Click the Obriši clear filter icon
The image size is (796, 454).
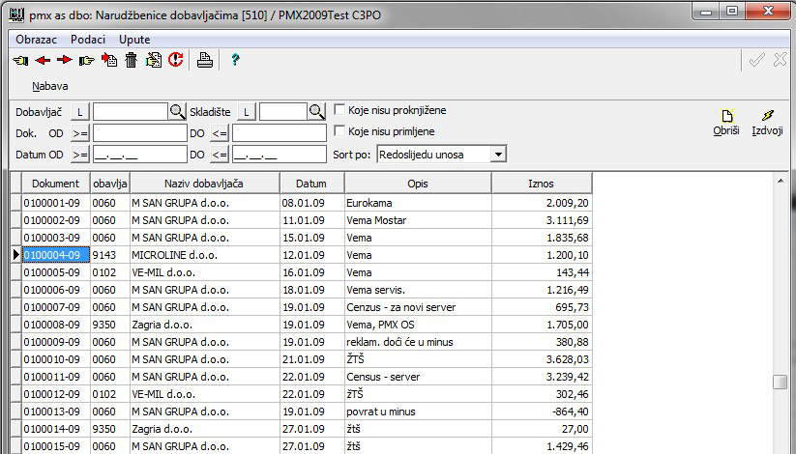(726, 123)
